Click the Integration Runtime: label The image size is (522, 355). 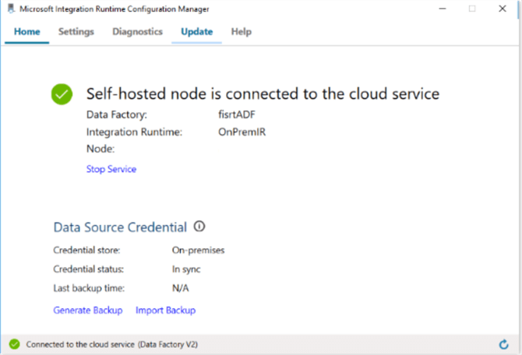point(134,132)
